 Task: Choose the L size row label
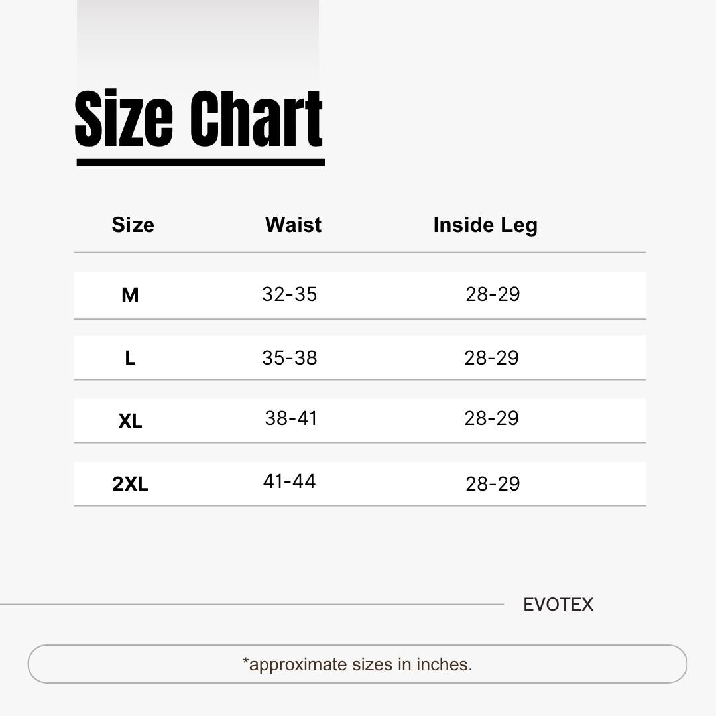pyautogui.click(x=130, y=358)
